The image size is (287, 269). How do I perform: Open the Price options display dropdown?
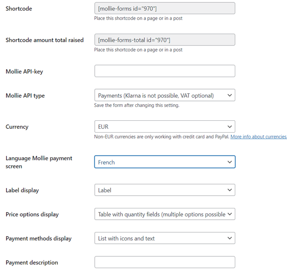coord(165,214)
